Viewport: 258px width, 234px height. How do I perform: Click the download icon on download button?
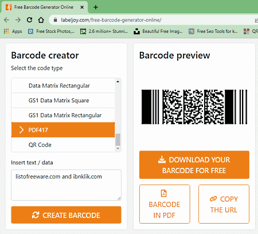click(162, 159)
